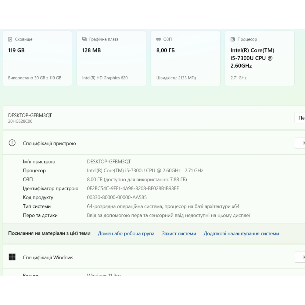Open Додаткові налаштування системи link
The height and width of the screenshot is (305, 305).
click(x=241, y=234)
